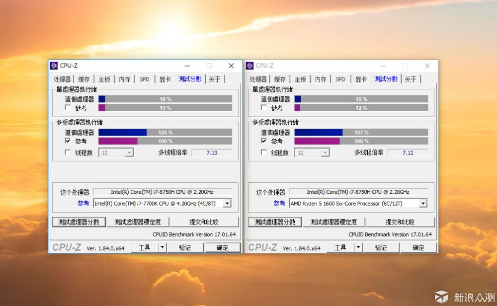Image resolution: width=497 pixels, height=306 pixels.
Task: Toggle single-thread 參考 checkbox in left window
Action: 68,107
